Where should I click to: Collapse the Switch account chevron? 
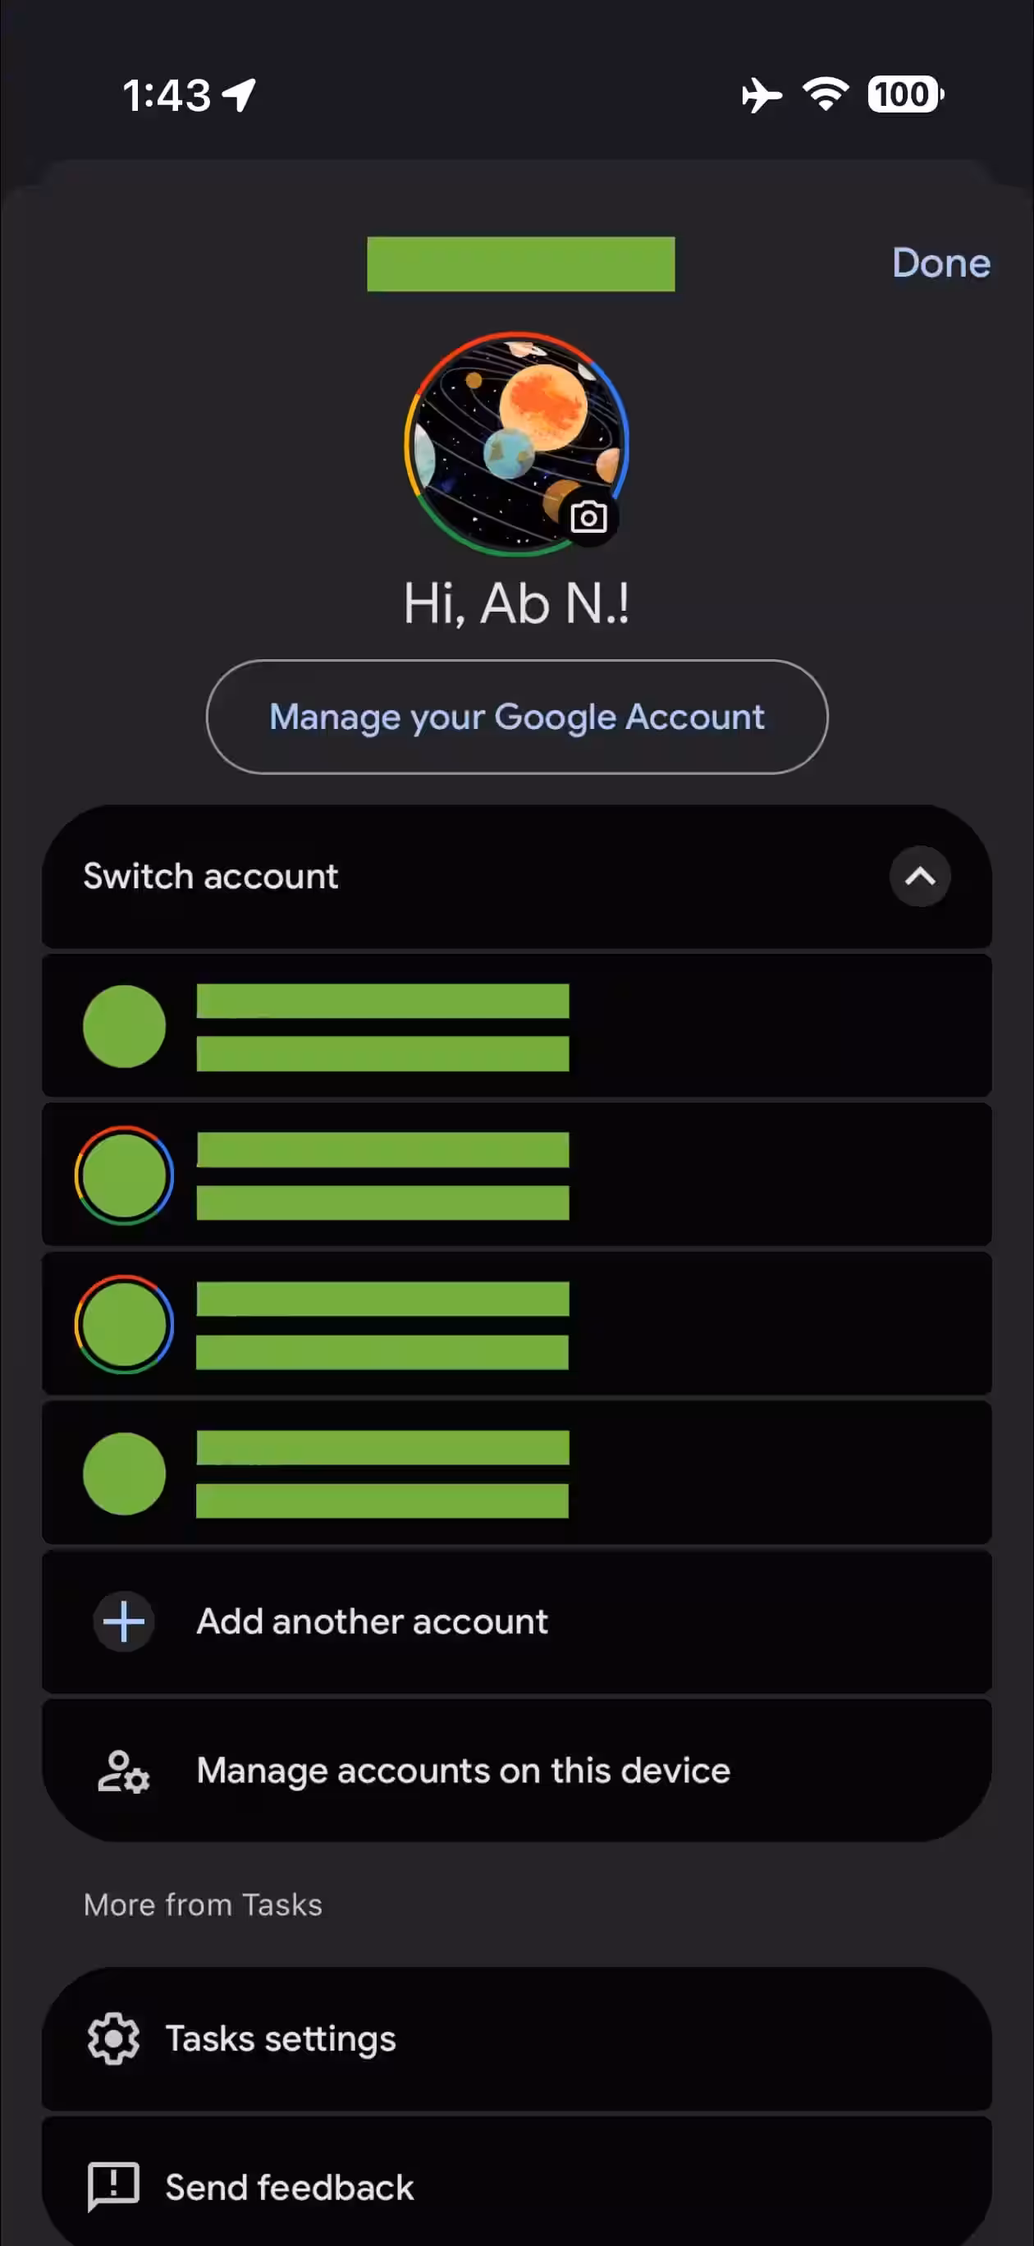click(920, 876)
